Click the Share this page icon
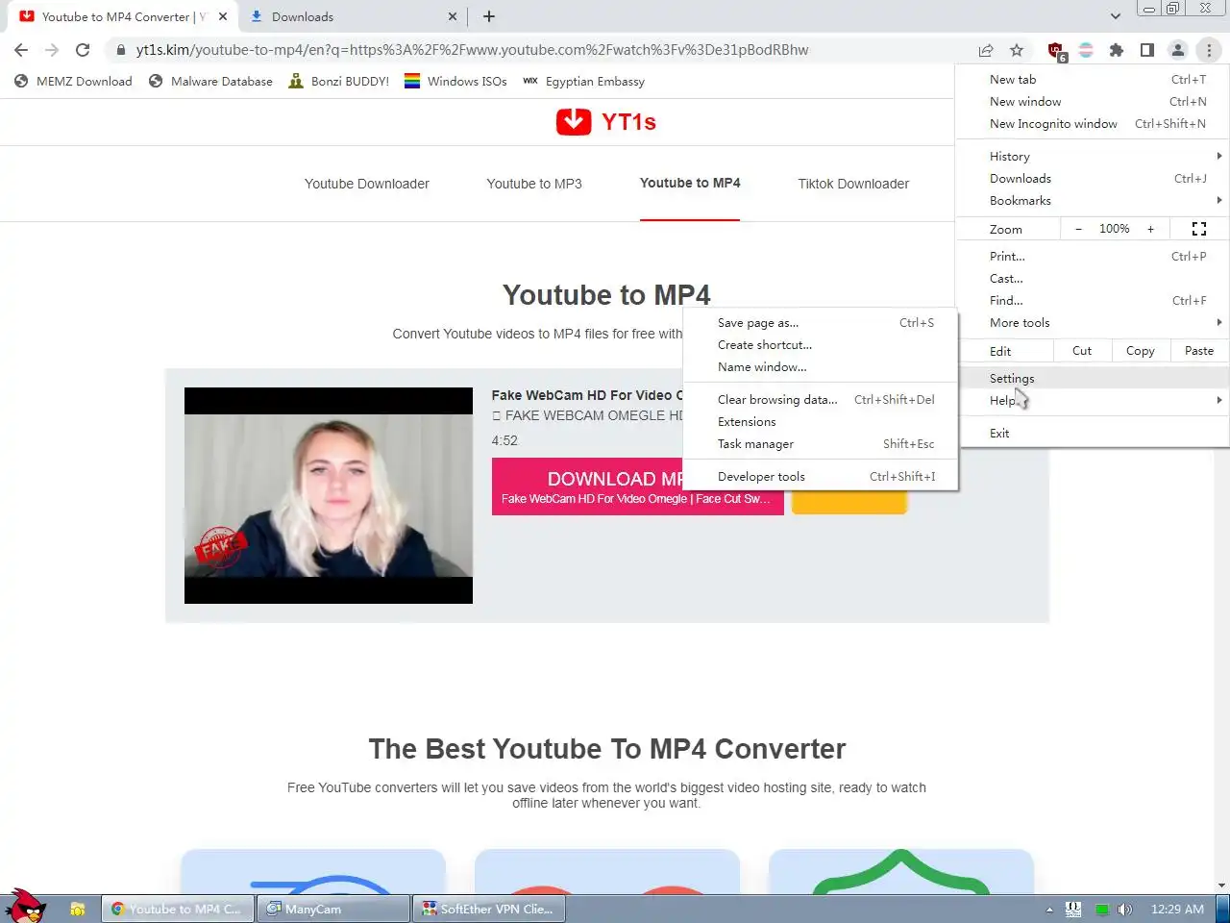This screenshot has width=1230, height=923. [x=986, y=50]
